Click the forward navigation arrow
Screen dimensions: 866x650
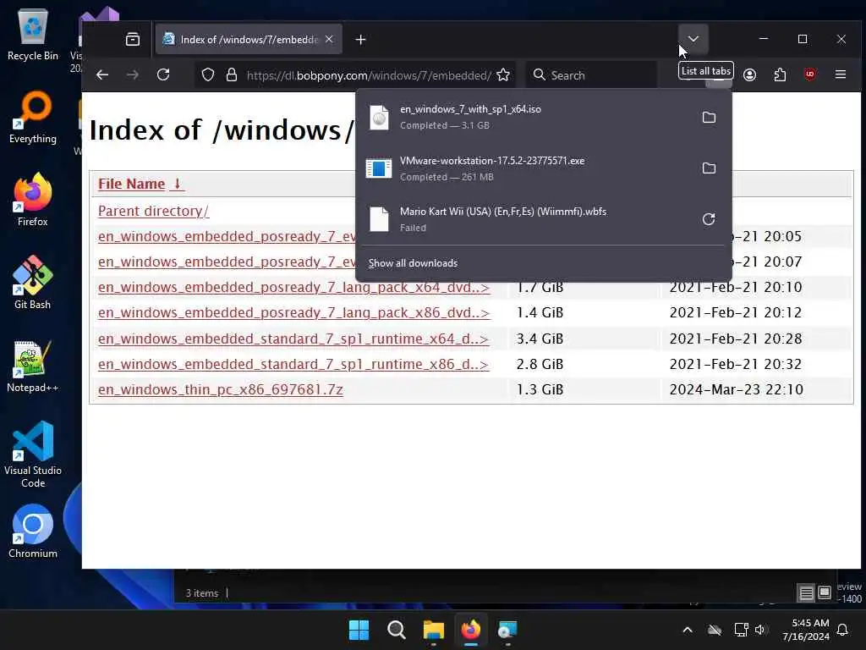click(133, 74)
